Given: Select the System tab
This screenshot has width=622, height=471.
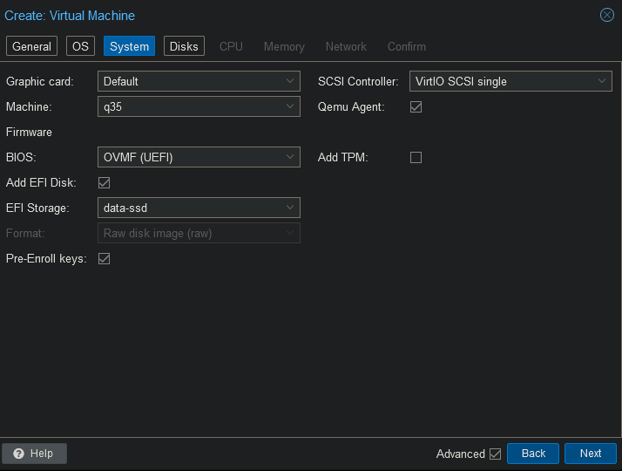Looking at the screenshot, I should point(129,46).
